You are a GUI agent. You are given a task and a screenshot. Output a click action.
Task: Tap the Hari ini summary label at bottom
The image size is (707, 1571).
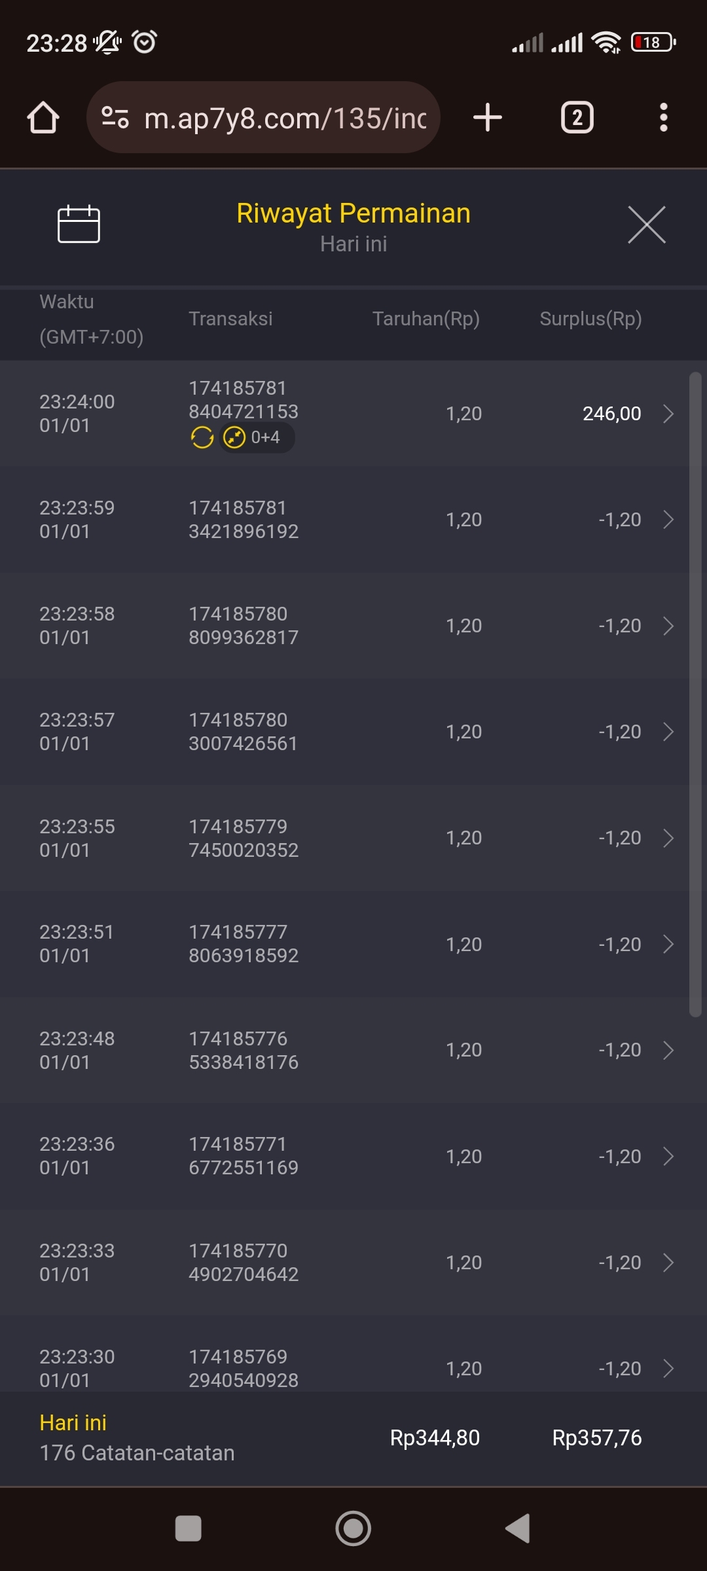73,1422
